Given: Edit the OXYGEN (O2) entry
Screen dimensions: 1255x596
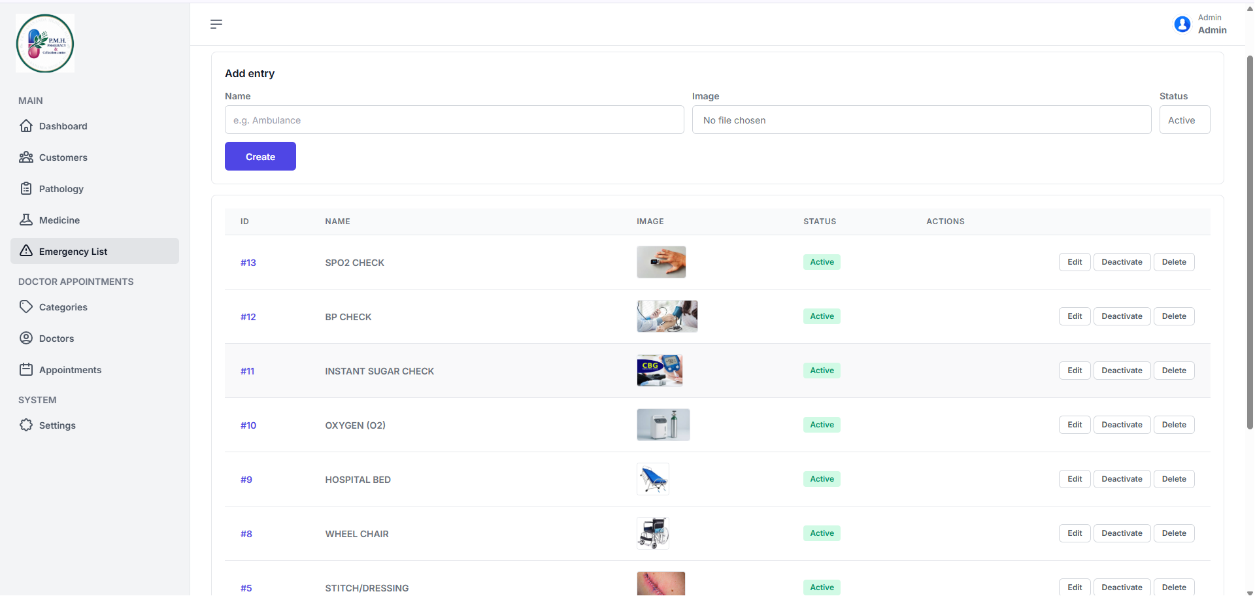Looking at the screenshot, I should tap(1075, 425).
